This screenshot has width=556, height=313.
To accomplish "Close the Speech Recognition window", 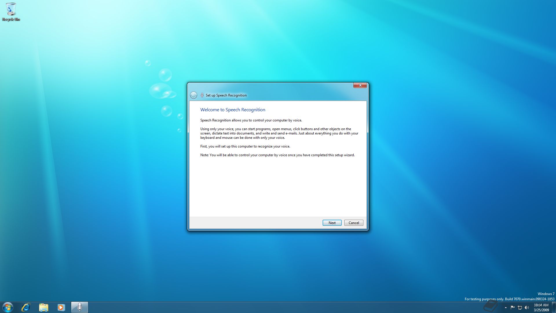I will tap(360, 85).
